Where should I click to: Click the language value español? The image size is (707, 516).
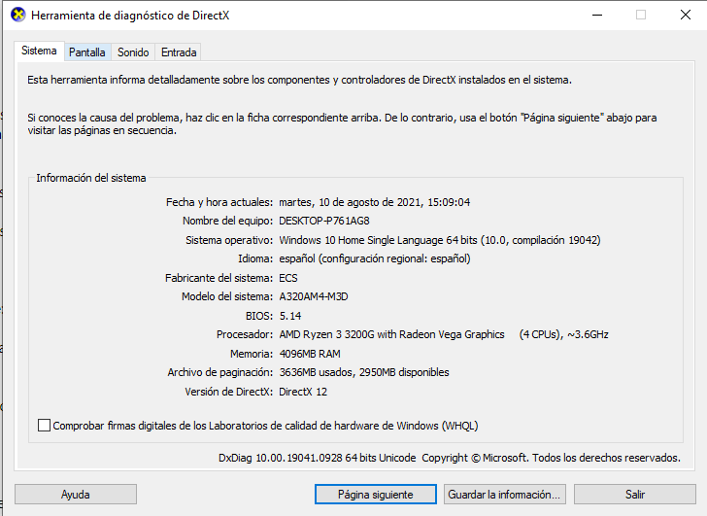click(375, 258)
